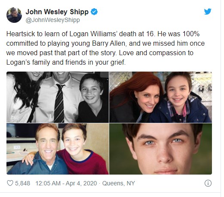Click the blue verified badge

tap(94, 12)
